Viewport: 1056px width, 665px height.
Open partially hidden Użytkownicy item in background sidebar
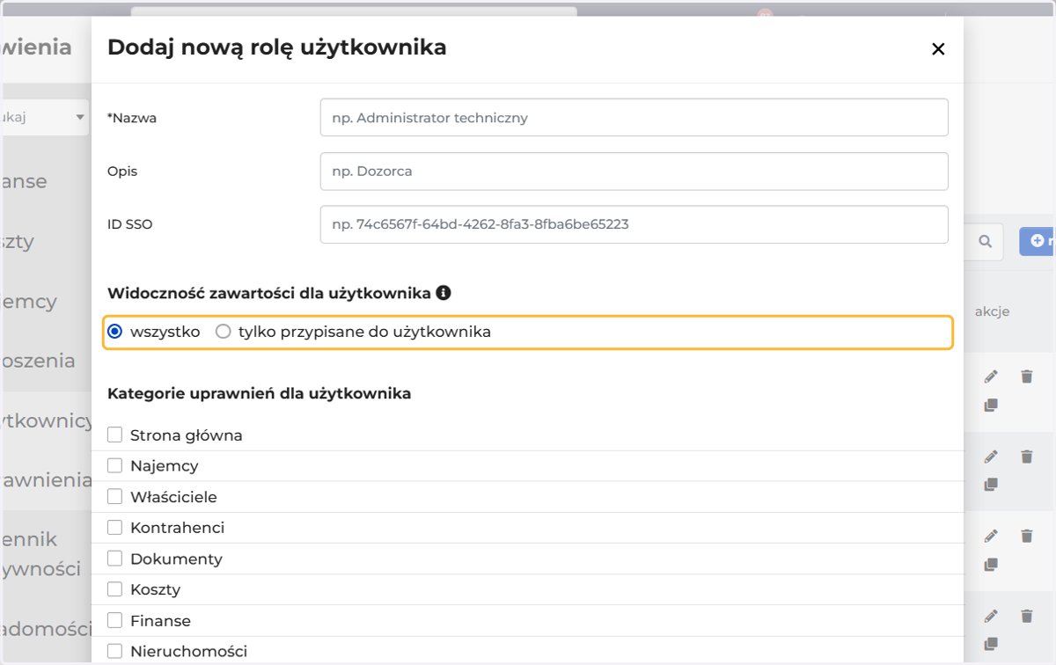[47, 420]
